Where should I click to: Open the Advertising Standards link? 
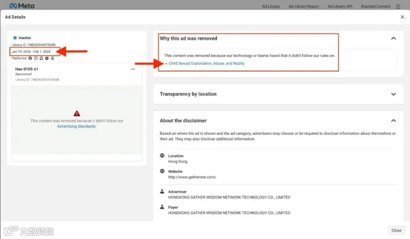[77, 127]
